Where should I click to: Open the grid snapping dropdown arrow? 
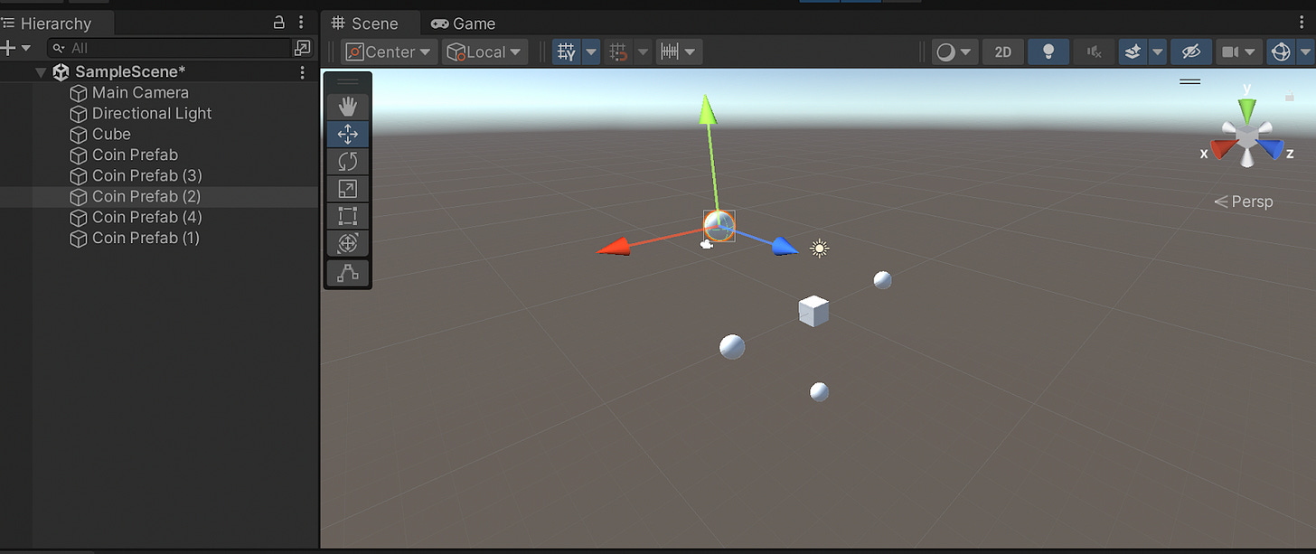(643, 52)
